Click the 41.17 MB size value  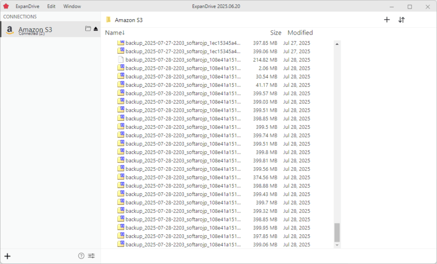click(266, 85)
